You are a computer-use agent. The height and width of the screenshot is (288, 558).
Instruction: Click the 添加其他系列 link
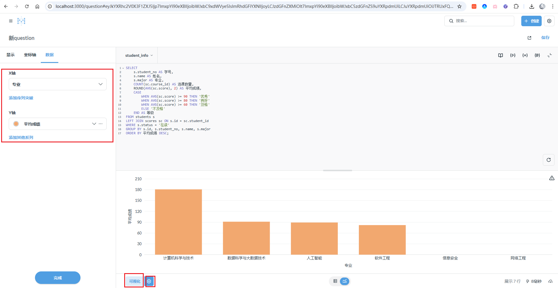(x=21, y=137)
